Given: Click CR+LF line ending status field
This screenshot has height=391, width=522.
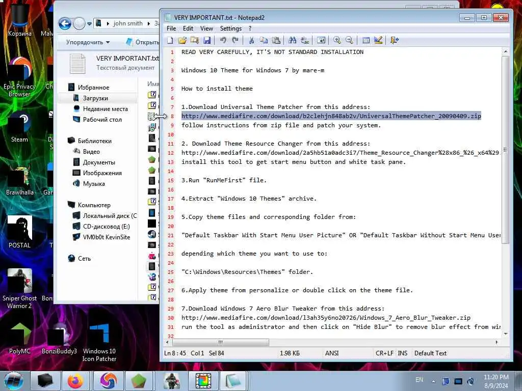Looking at the screenshot, I should coord(384,353).
